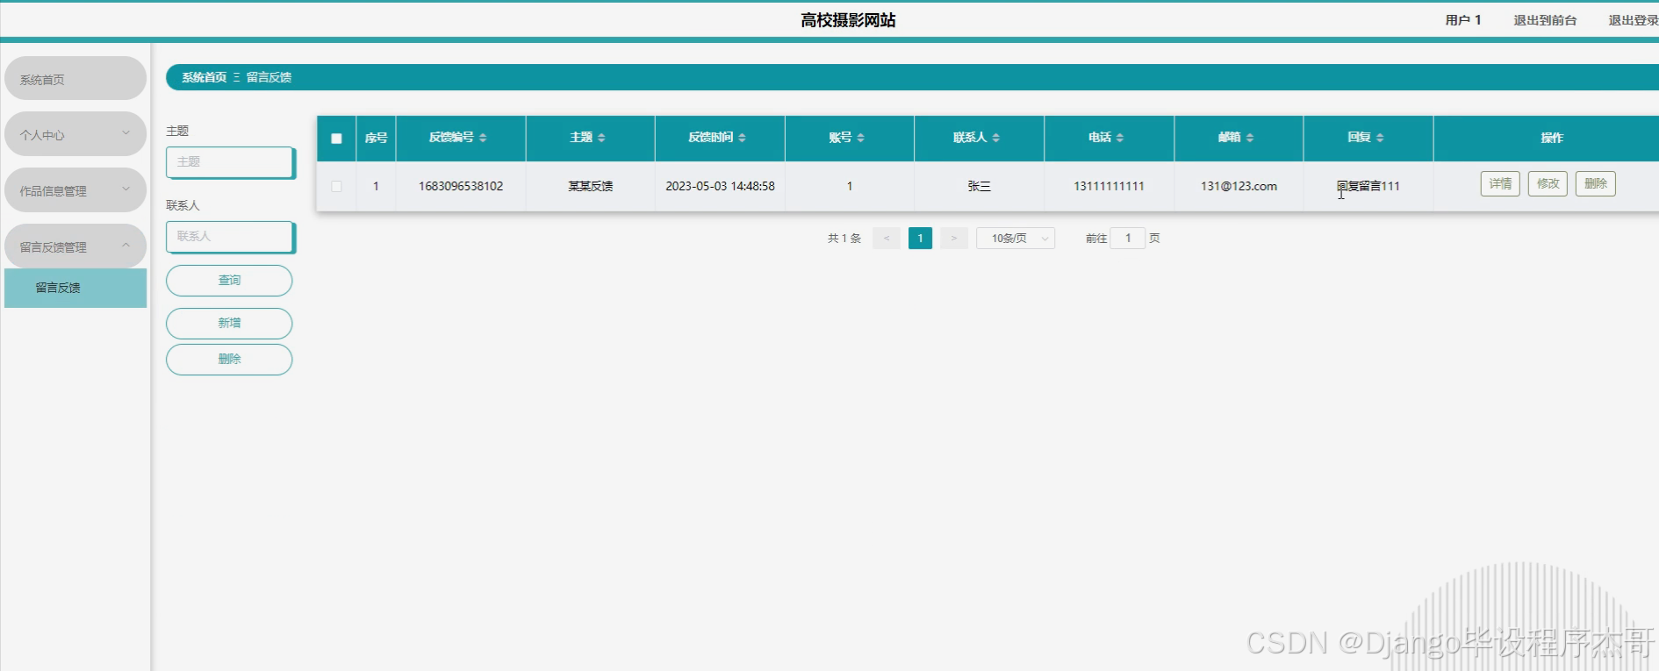Focus the 前往 page number input
This screenshot has height=671, width=1659.
[x=1128, y=239]
